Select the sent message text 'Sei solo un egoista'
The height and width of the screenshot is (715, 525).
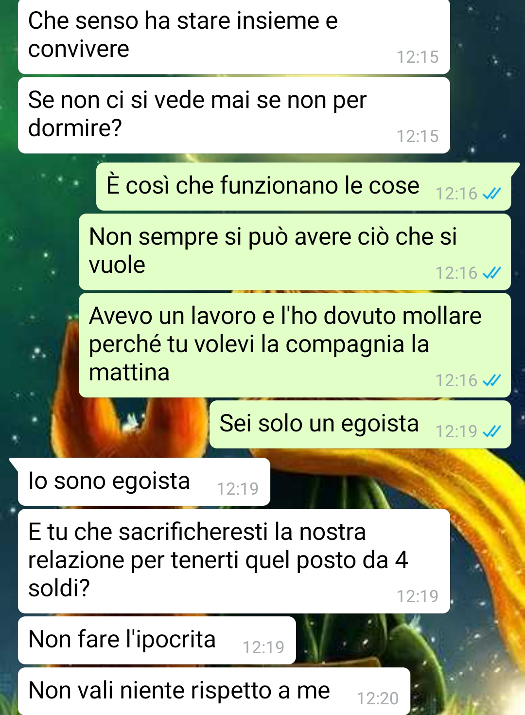319,424
